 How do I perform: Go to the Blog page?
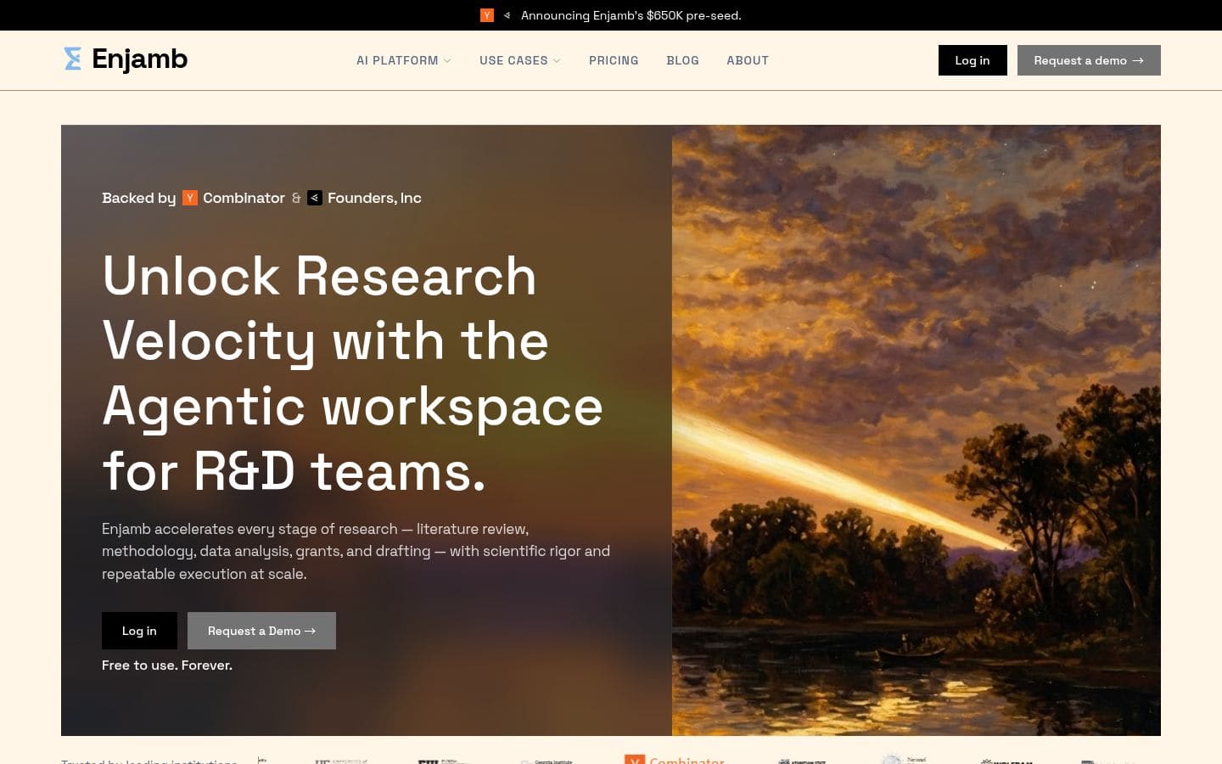(683, 60)
